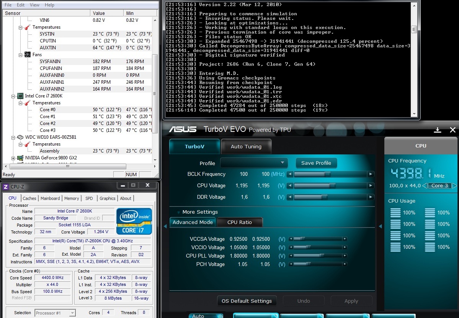The image size is (459, 318).
Task: Switch to the About tab in CPU-Z
Action: pos(126,198)
